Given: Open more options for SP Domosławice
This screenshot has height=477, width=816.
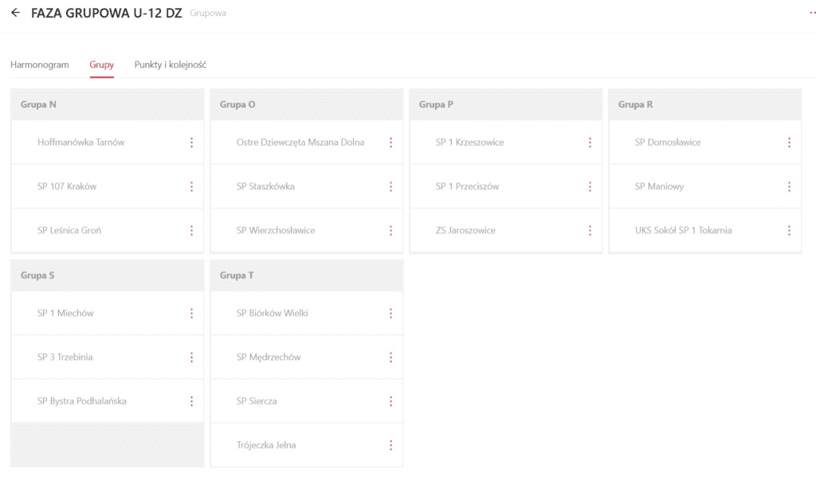Looking at the screenshot, I should 789,143.
